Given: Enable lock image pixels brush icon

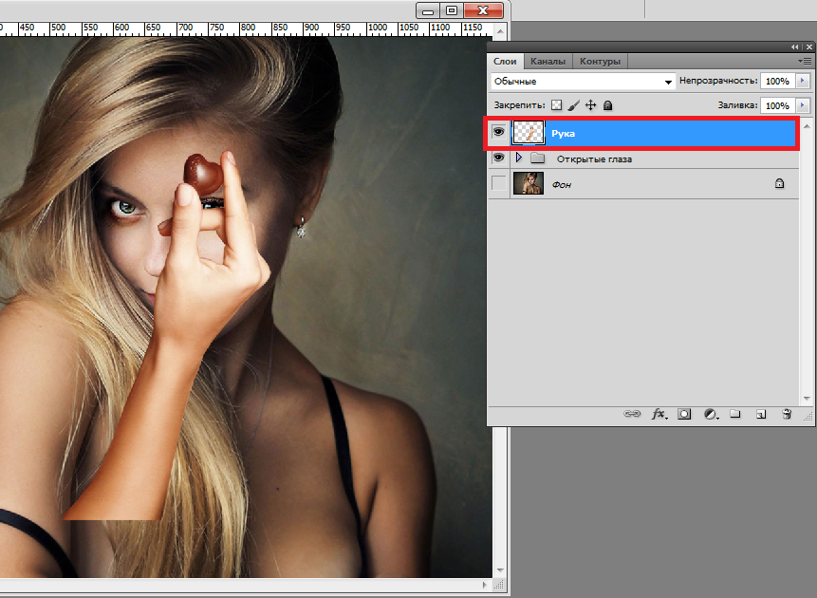Looking at the screenshot, I should pyautogui.click(x=573, y=105).
